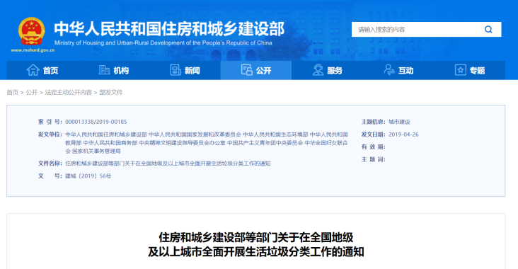
Task: Click the www.mohurd.gov.cn site address
Action: [33, 50]
